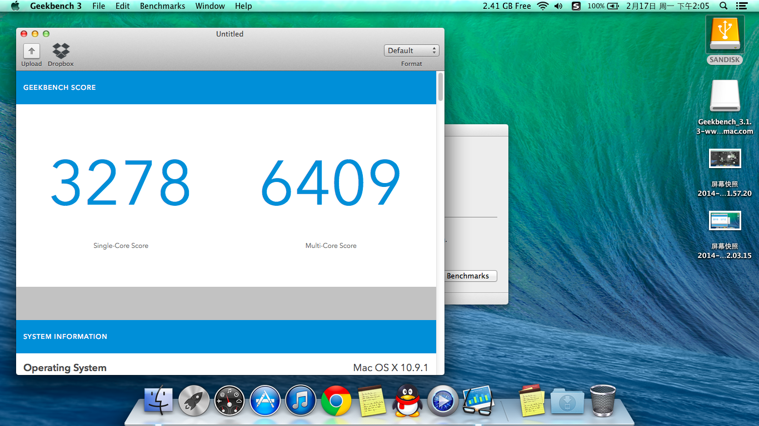This screenshot has height=426, width=759.
Task: Launch QQ penguin icon in Dock
Action: point(407,400)
